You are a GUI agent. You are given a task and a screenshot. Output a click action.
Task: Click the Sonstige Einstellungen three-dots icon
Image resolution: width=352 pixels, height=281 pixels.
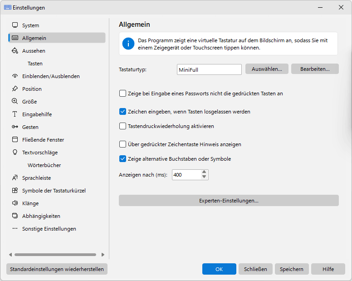pyautogui.click(x=15, y=228)
